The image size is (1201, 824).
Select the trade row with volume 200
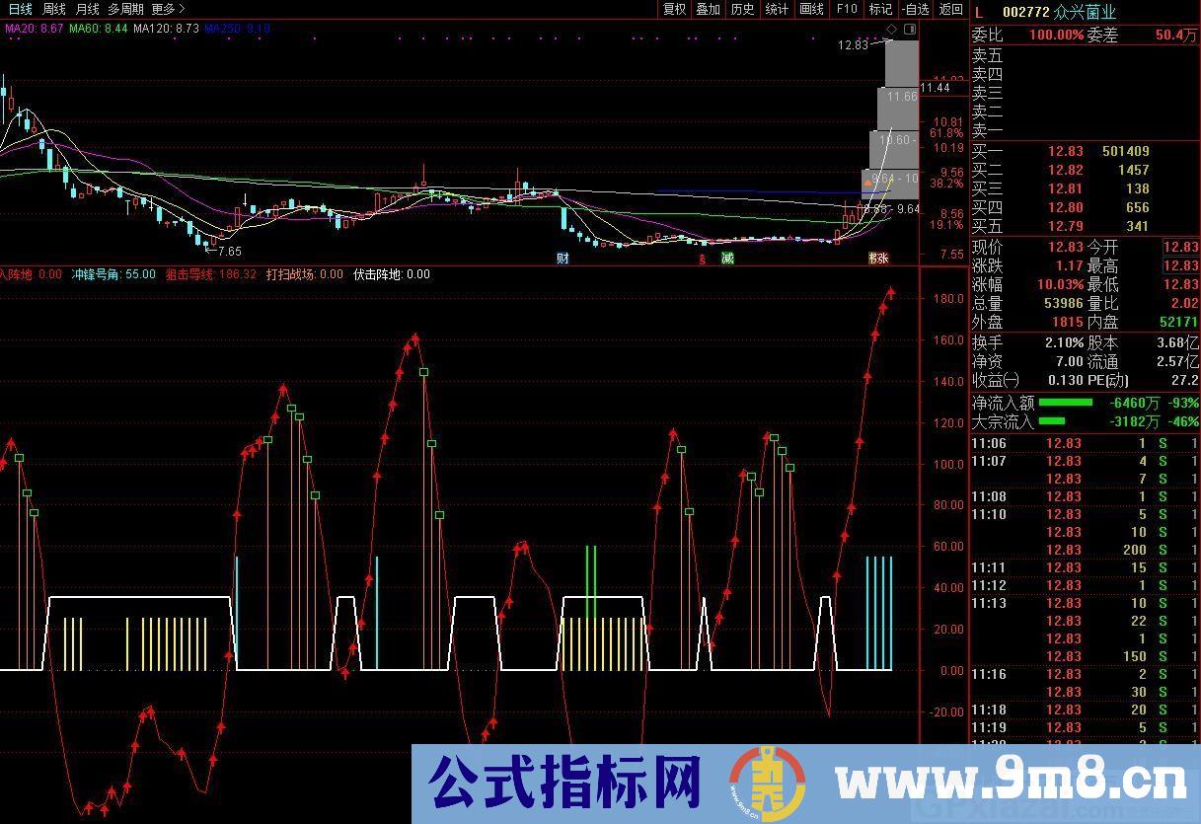[1084, 550]
